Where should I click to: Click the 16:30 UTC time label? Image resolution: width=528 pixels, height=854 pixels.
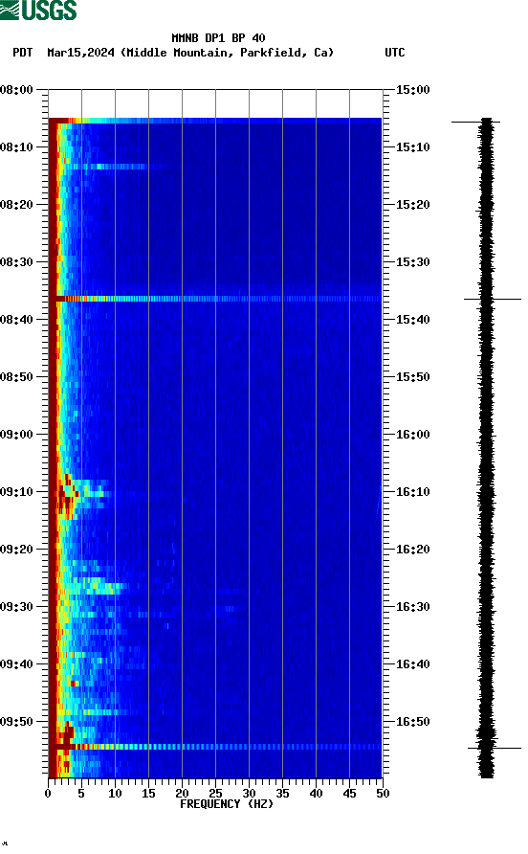[412, 607]
